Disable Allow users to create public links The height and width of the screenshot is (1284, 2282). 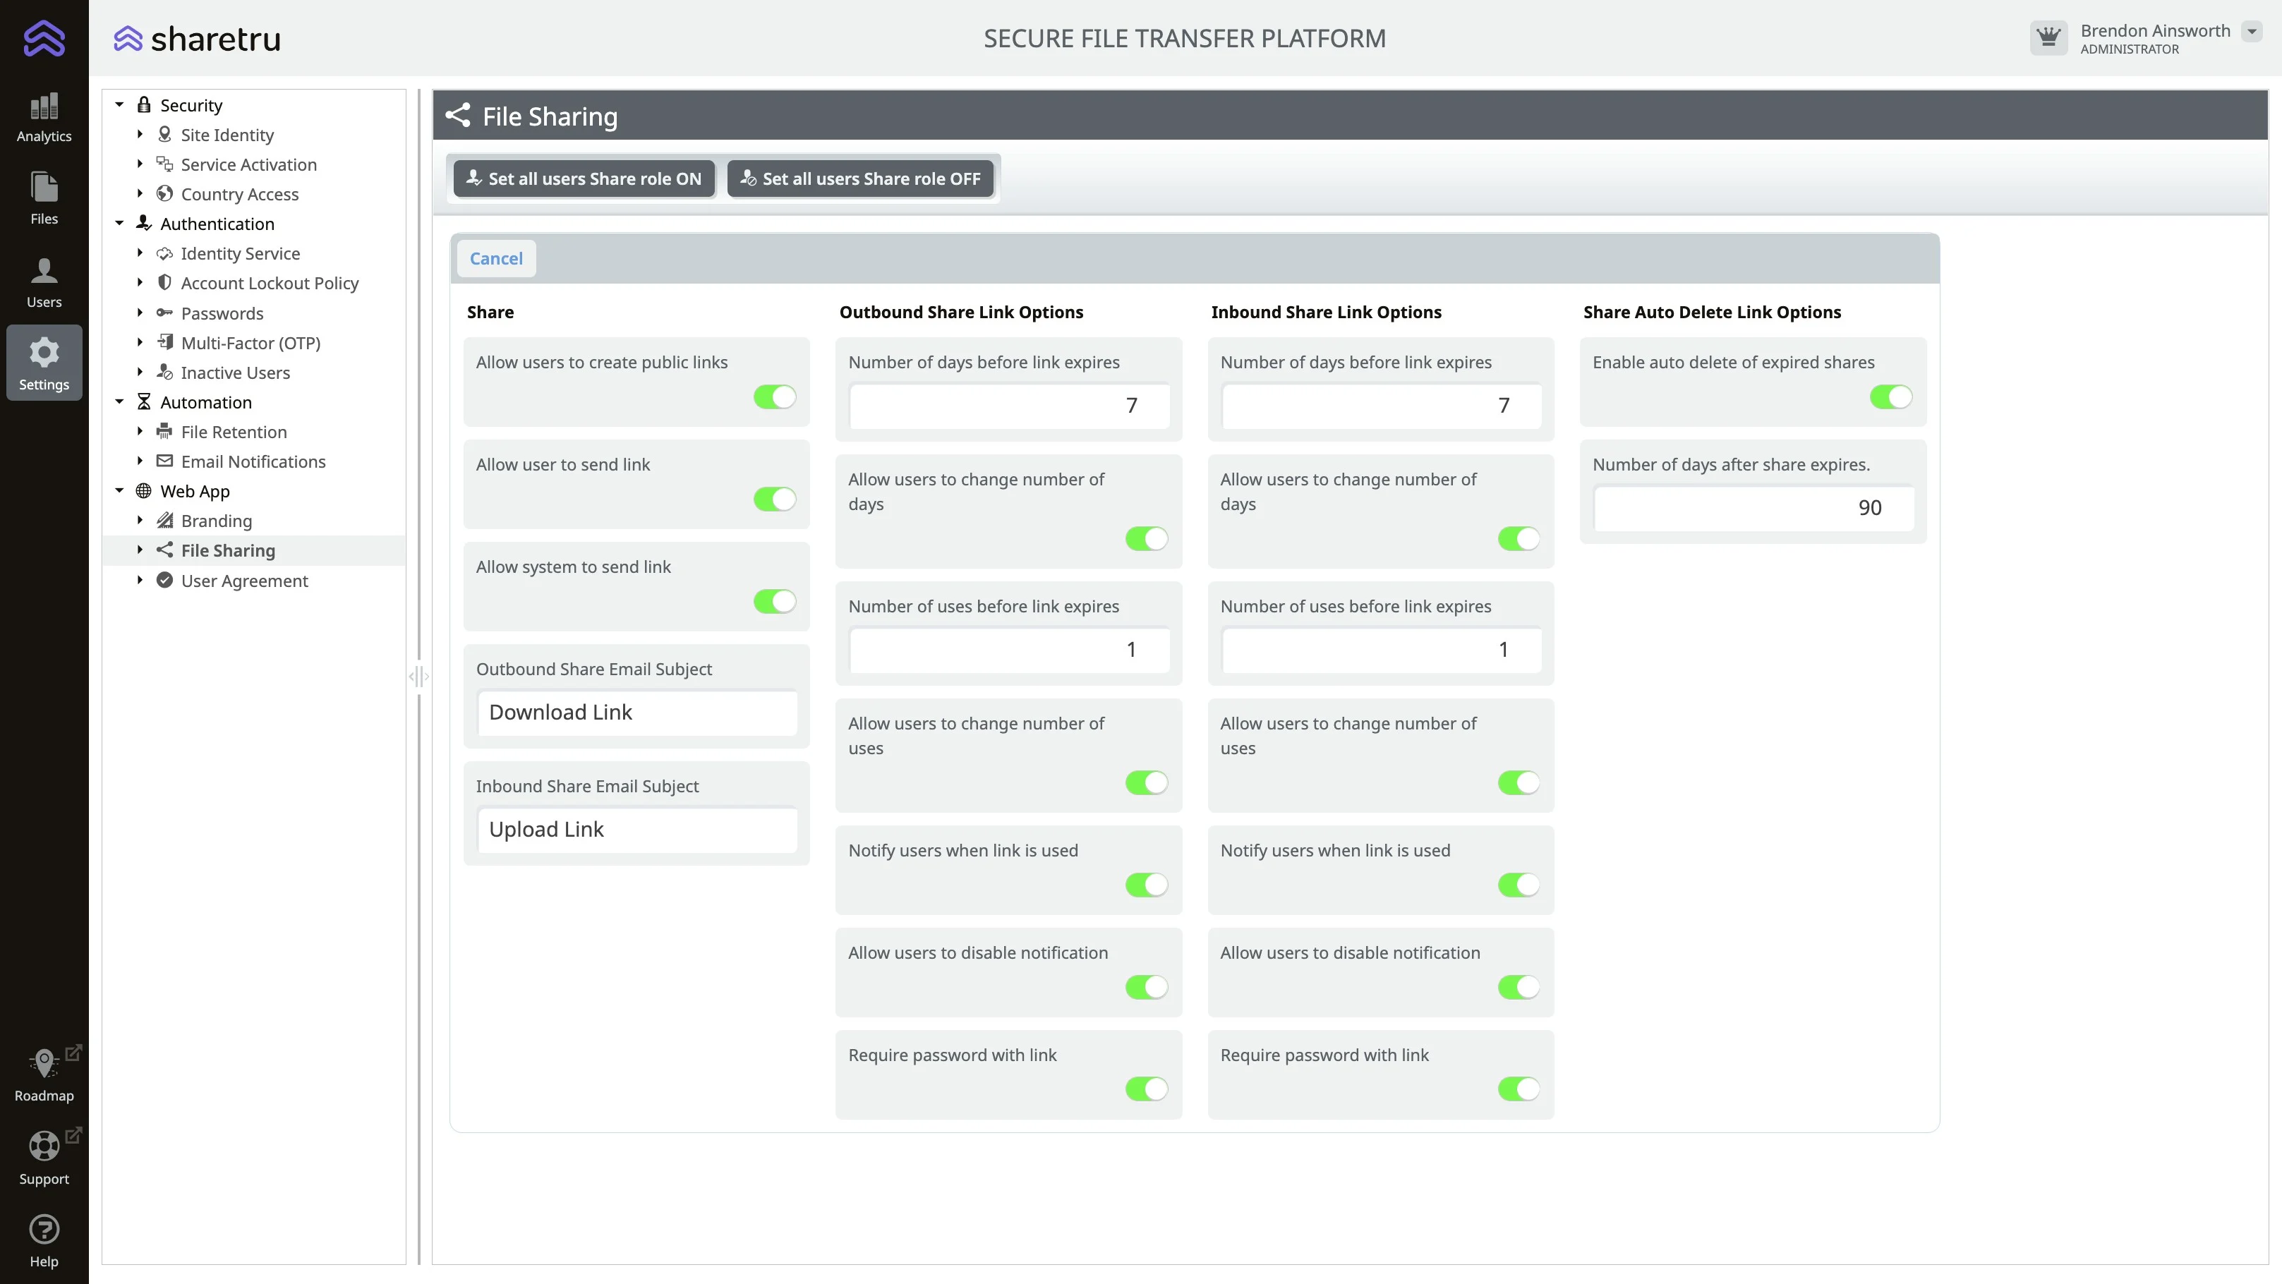(774, 396)
